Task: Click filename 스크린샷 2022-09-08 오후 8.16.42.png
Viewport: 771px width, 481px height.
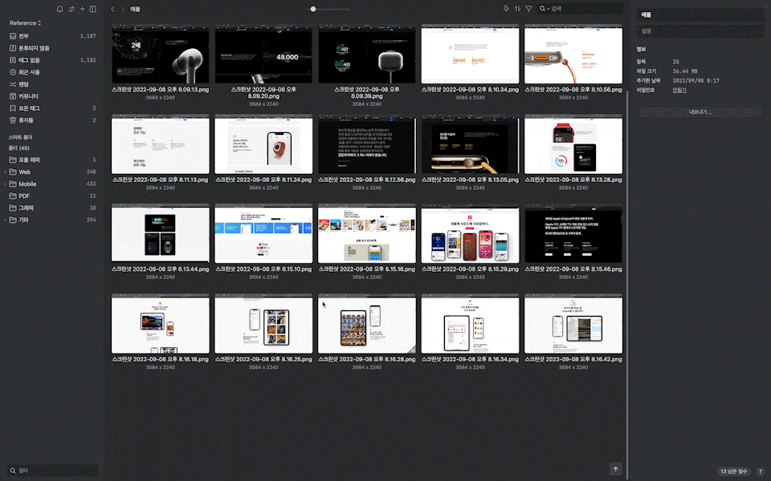Action: tap(573, 359)
